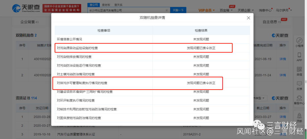Close the 双随机抽查详情 dialog
307x139 pixels.
248,18
